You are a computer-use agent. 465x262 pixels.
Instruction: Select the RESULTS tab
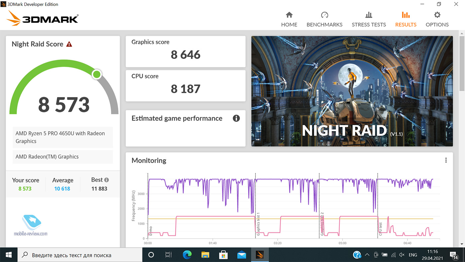406,19
